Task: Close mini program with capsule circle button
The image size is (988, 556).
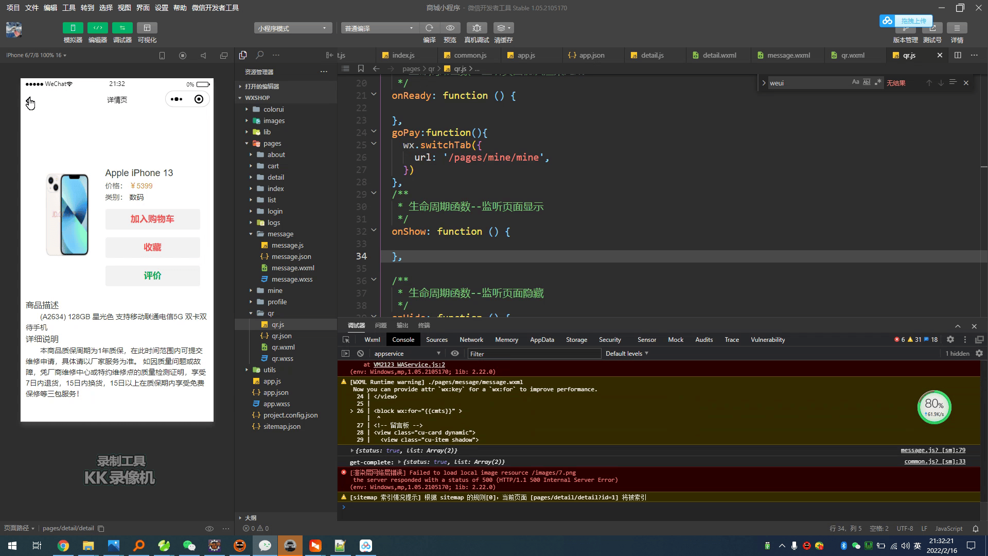Action: [x=199, y=99]
